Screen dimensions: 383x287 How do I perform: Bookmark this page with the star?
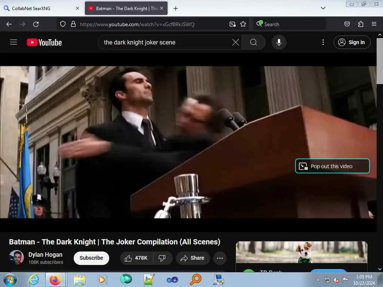243,24
